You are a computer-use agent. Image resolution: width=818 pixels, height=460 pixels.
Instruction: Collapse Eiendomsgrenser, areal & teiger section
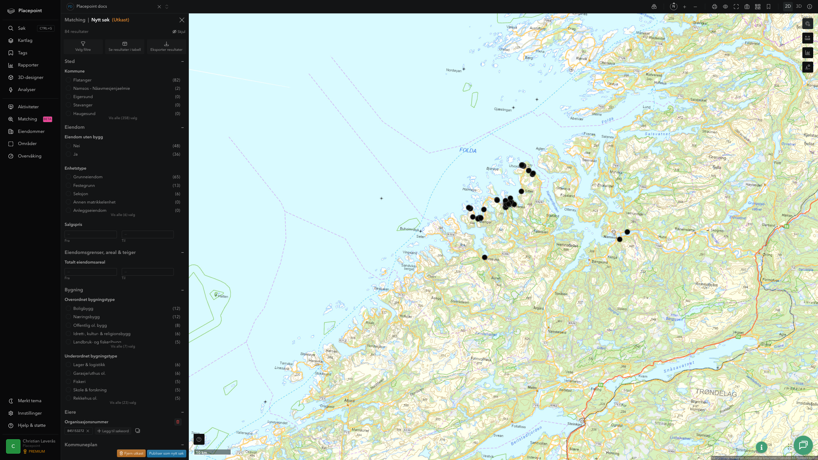pos(182,252)
